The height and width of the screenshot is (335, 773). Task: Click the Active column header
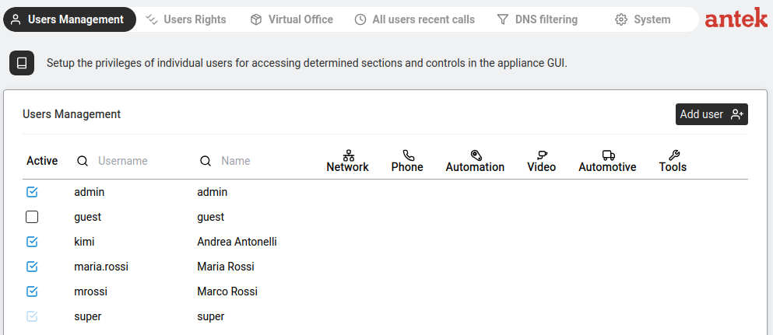click(x=42, y=161)
